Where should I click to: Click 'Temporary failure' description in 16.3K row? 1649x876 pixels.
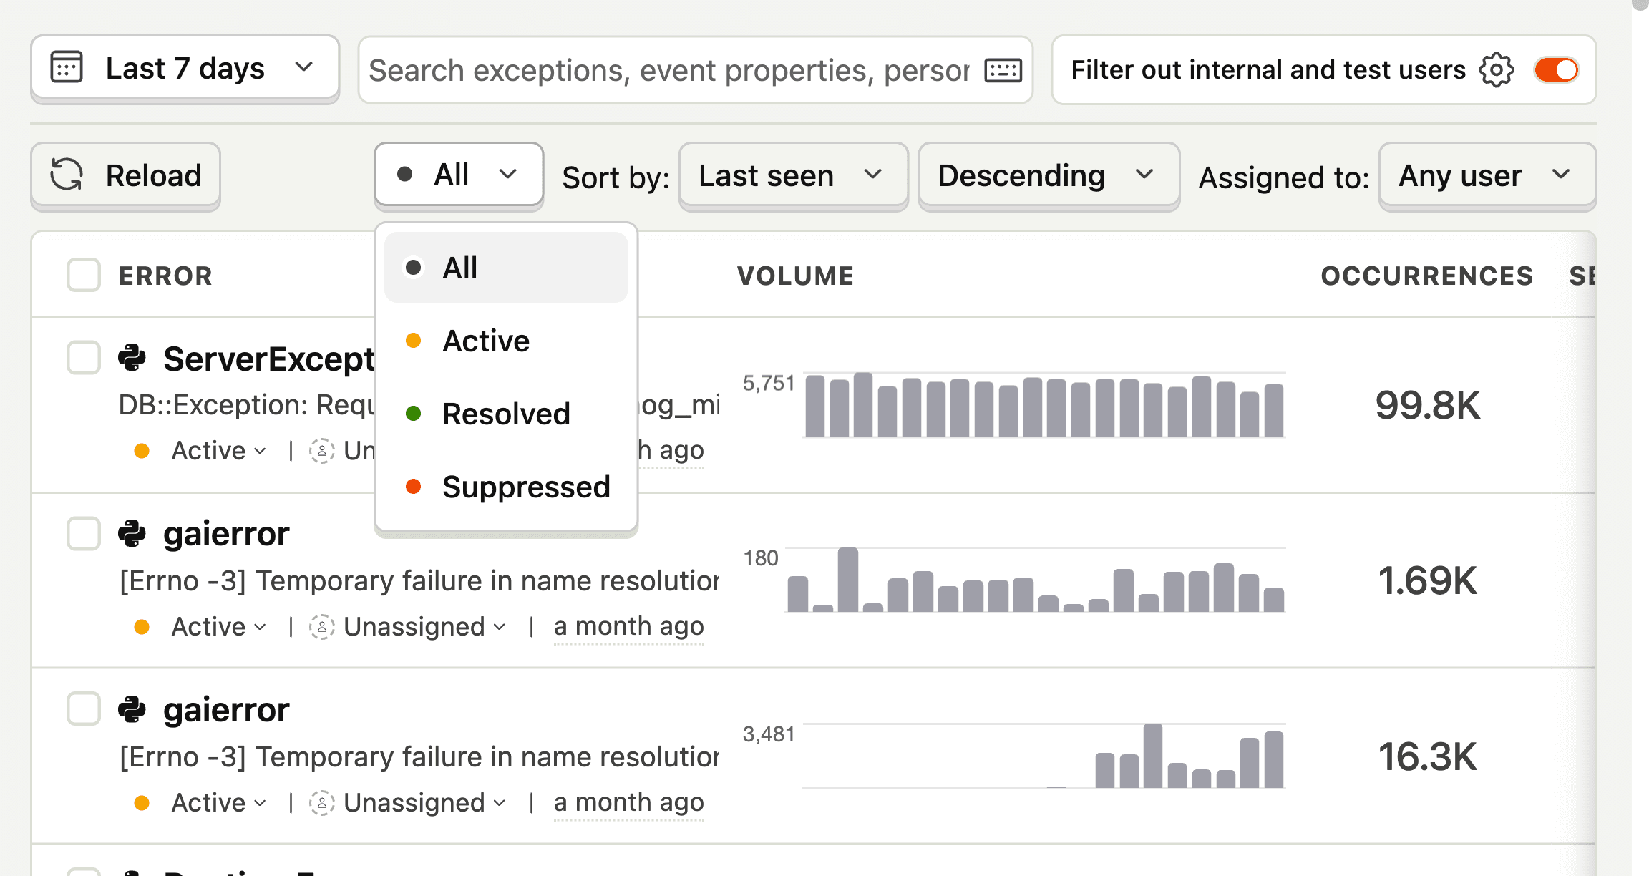click(419, 757)
